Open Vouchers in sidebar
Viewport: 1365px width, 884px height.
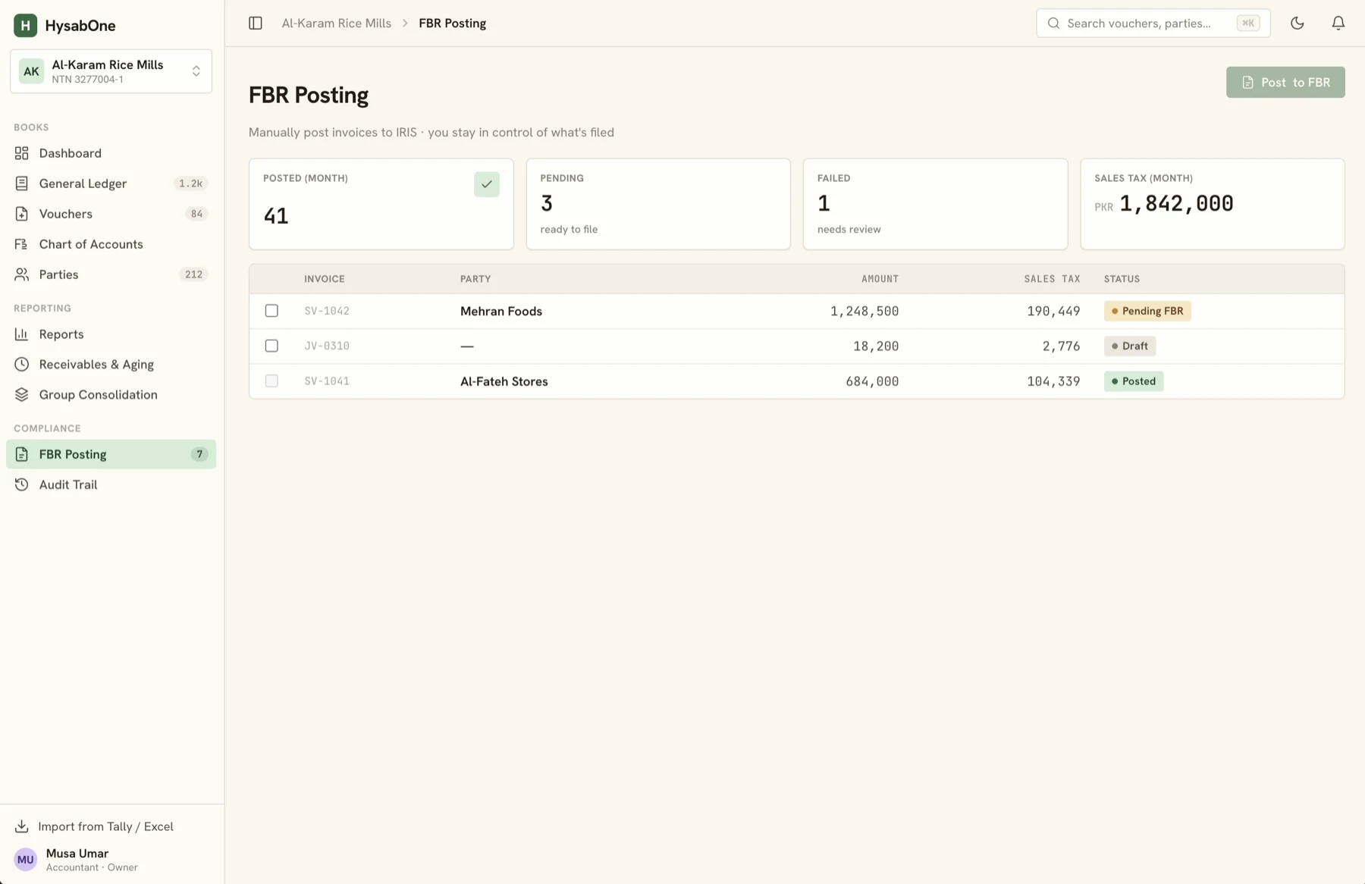tap(111, 214)
